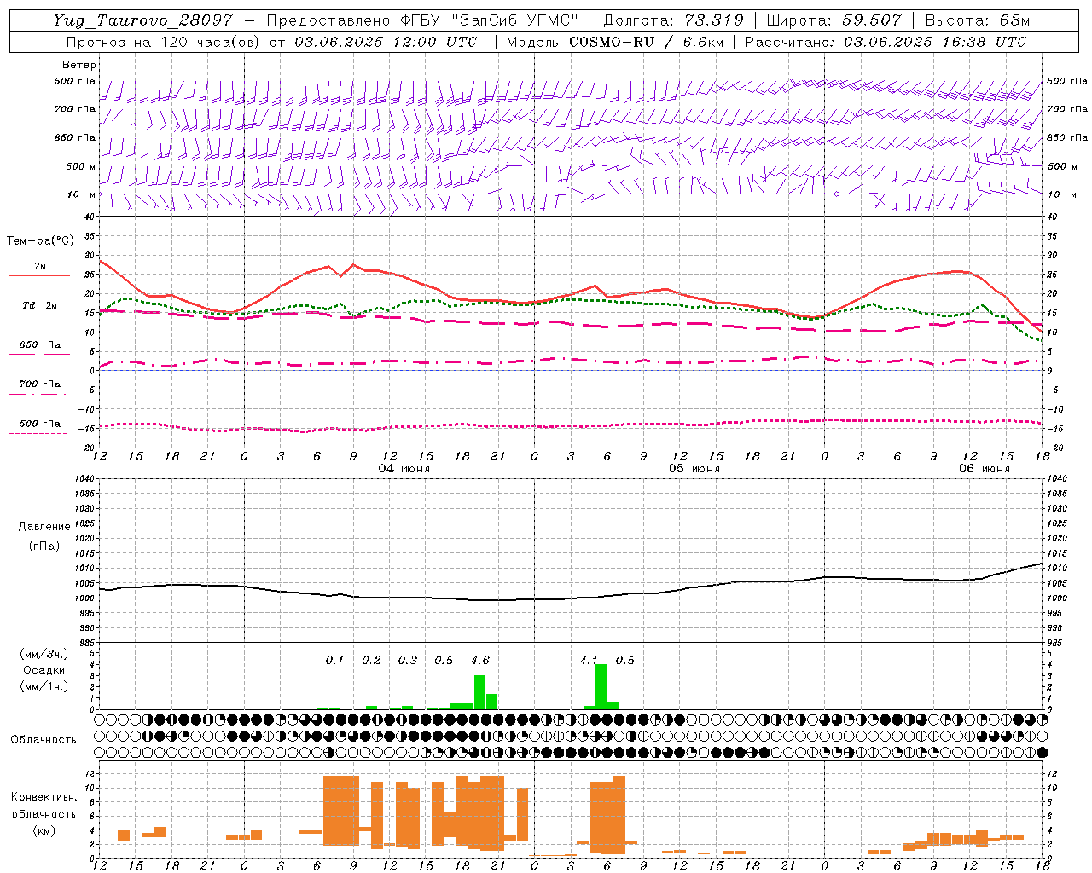Click the Давление pressure panel label
This screenshot has width=1092, height=873.
tap(45, 527)
